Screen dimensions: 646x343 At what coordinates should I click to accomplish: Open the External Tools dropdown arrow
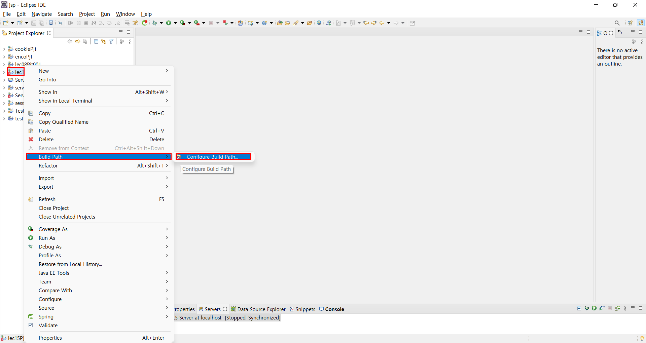[204, 23]
